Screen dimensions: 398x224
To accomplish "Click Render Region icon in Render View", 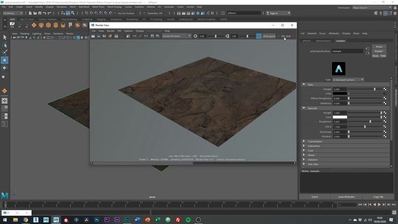I will coord(98,36).
